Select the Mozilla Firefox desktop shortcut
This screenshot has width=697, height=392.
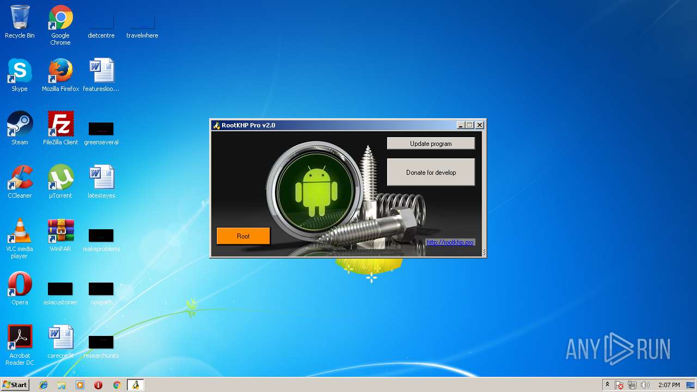tap(60, 75)
